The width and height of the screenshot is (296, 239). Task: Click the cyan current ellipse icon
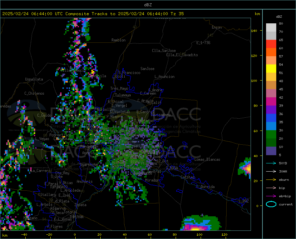pos(271,204)
